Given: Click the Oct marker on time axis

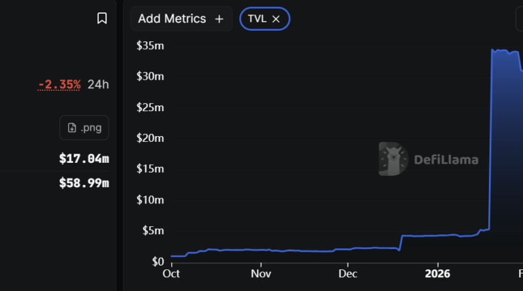Looking at the screenshot, I should point(171,273).
